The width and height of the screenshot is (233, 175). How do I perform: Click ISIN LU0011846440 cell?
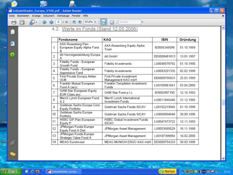pos(165,100)
